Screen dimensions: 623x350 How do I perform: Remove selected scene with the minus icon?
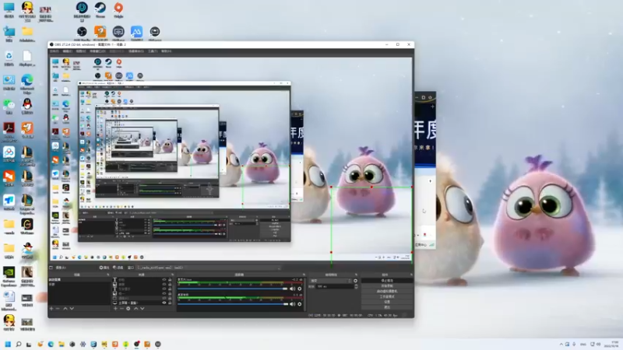58,308
